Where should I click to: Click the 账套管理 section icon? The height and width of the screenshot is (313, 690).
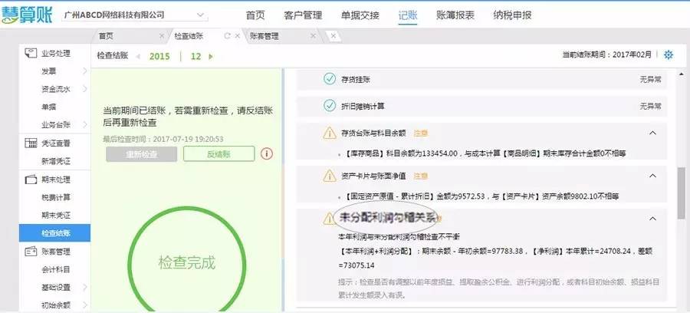click(30, 252)
